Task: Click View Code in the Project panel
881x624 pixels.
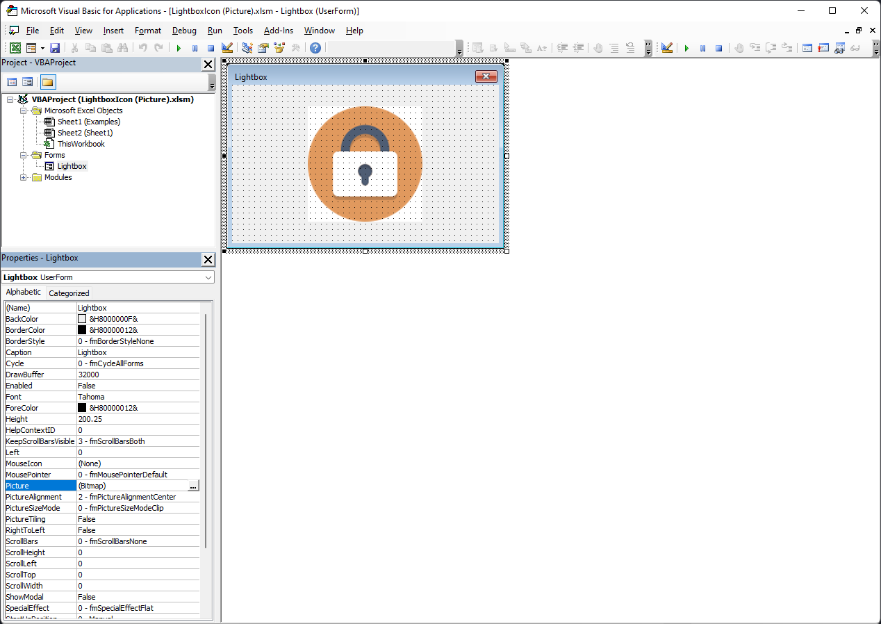Action: click(x=12, y=82)
